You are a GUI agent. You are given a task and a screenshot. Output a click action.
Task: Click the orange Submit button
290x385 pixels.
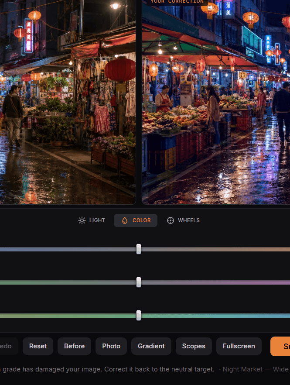(280, 346)
